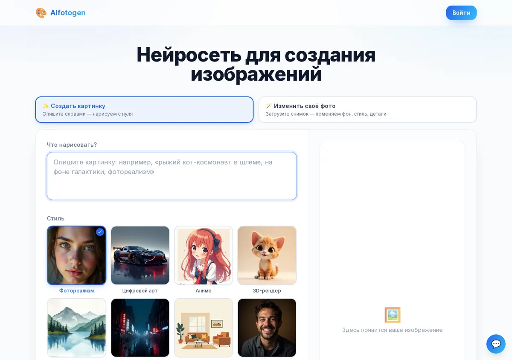The image size is (512, 360).
Task: Click the sparkles icon on Создать картинку
Action: tap(46, 106)
